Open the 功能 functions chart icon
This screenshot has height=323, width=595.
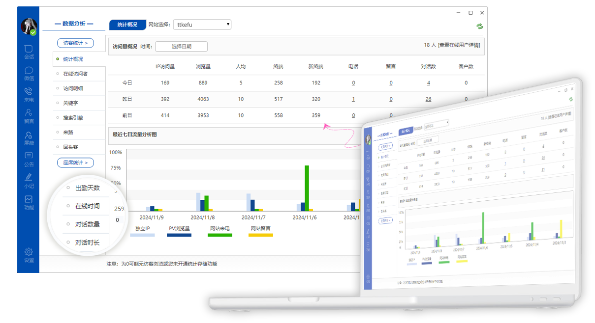pyautogui.click(x=29, y=202)
